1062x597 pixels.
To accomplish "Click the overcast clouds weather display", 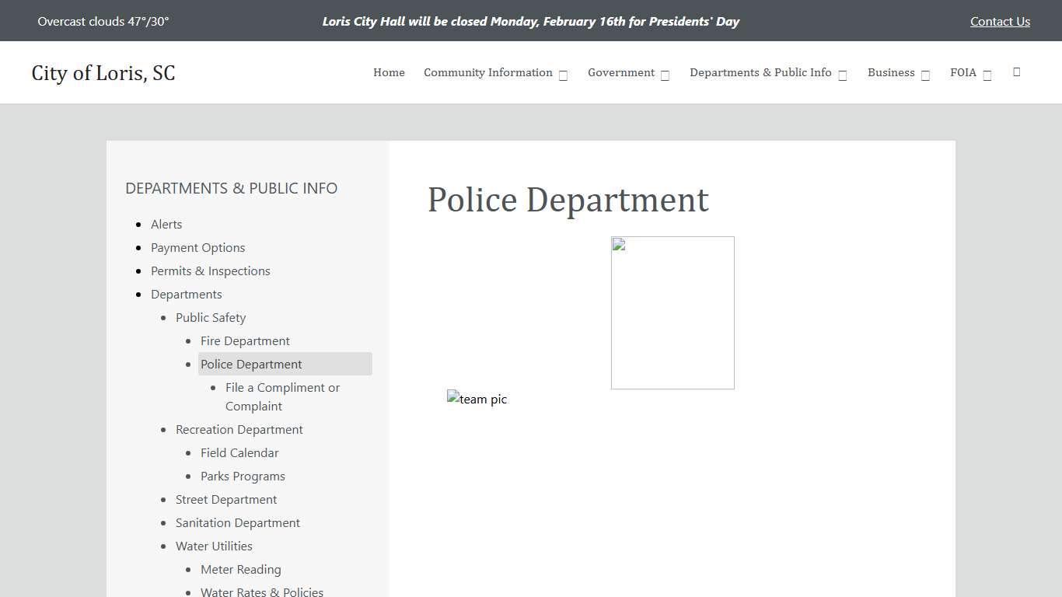I will (x=103, y=21).
